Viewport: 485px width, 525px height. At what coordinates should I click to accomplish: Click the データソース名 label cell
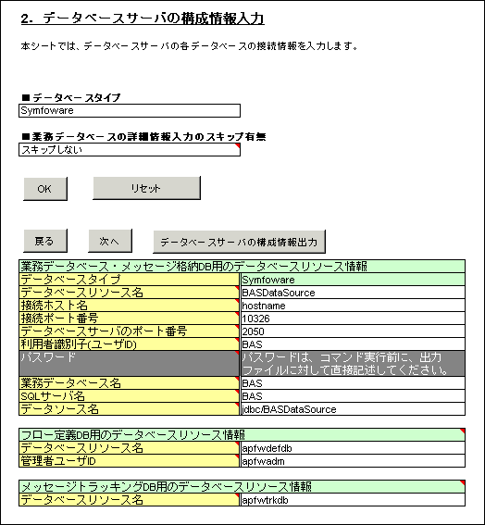coord(130,409)
